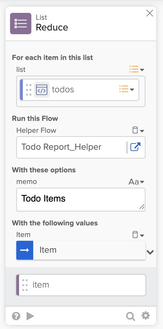This screenshot has height=329, width=163.
Task: Open the memo text type Aa dropdown
Action: tap(136, 182)
